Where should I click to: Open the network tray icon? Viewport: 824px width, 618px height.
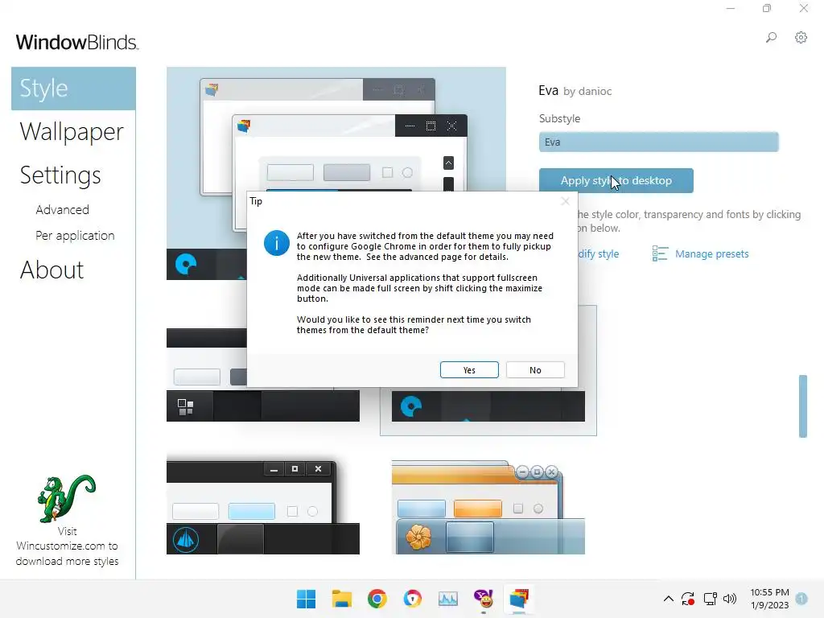coord(710,599)
